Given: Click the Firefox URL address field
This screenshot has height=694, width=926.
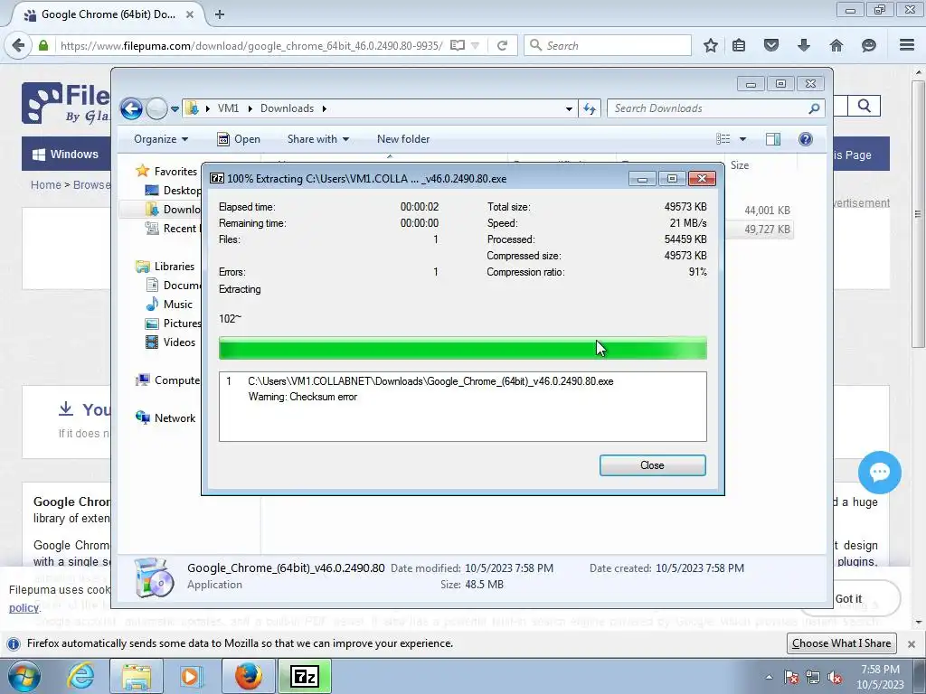Looking at the screenshot, I should pos(251,45).
